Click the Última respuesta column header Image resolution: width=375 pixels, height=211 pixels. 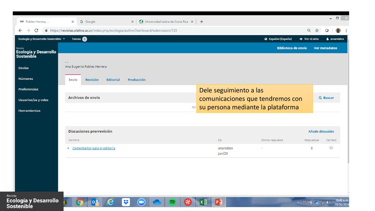click(272, 140)
